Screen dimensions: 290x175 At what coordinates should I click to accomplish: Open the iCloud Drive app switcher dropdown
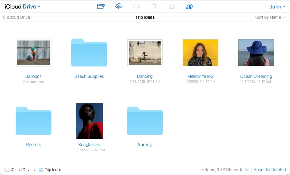tap(22, 7)
